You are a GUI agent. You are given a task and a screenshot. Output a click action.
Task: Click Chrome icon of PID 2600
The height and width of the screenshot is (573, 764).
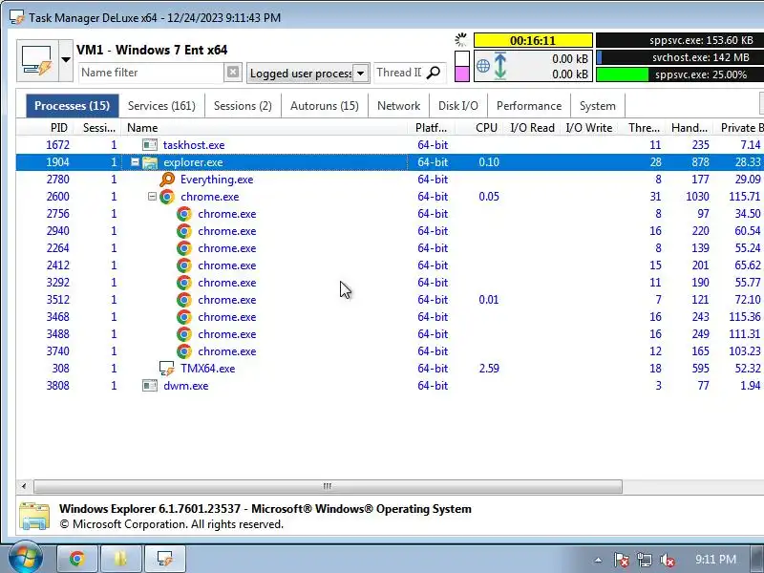166,197
